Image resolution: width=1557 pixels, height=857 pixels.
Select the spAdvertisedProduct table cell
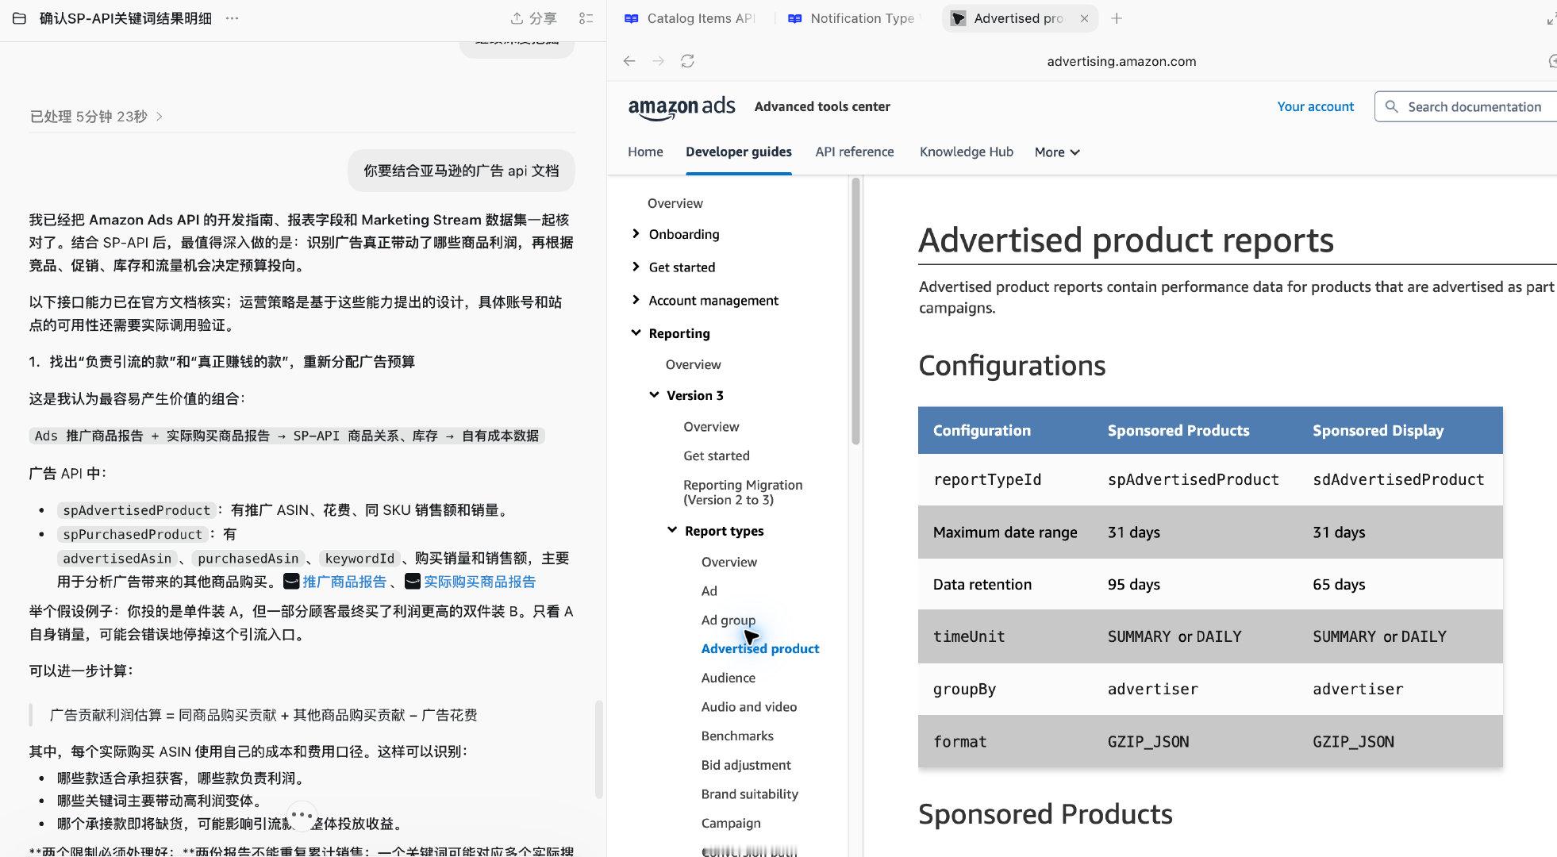click(x=1193, y=479)
